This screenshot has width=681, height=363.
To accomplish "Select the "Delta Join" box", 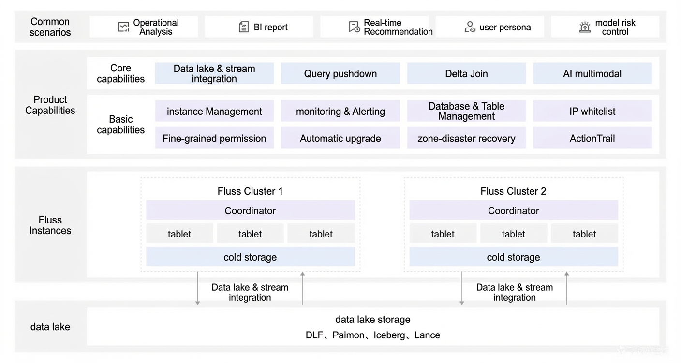I will 466,73.
